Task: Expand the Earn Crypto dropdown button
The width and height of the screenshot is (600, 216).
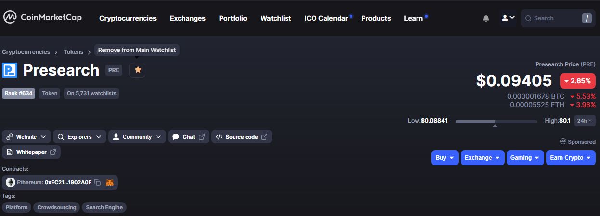Action: [571, 158]
